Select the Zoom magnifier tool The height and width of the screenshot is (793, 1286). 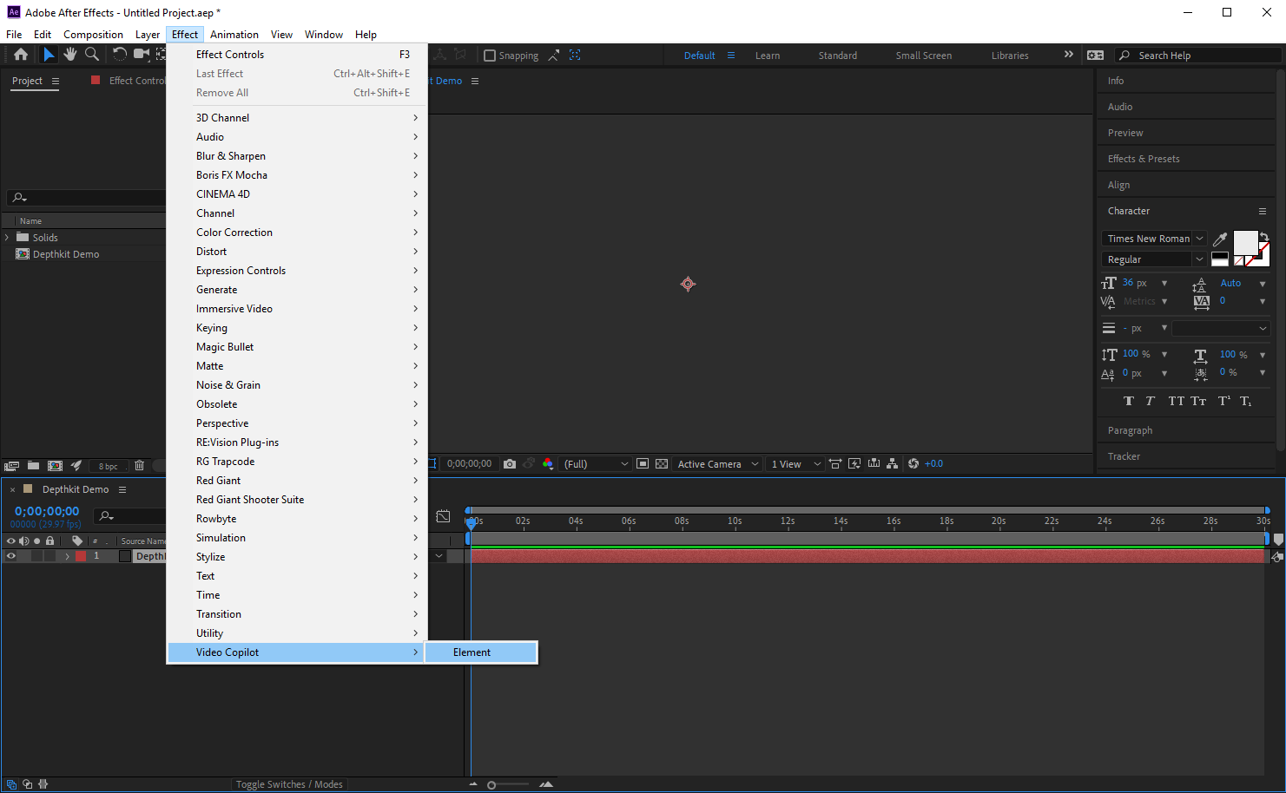[x=92, y=55]
